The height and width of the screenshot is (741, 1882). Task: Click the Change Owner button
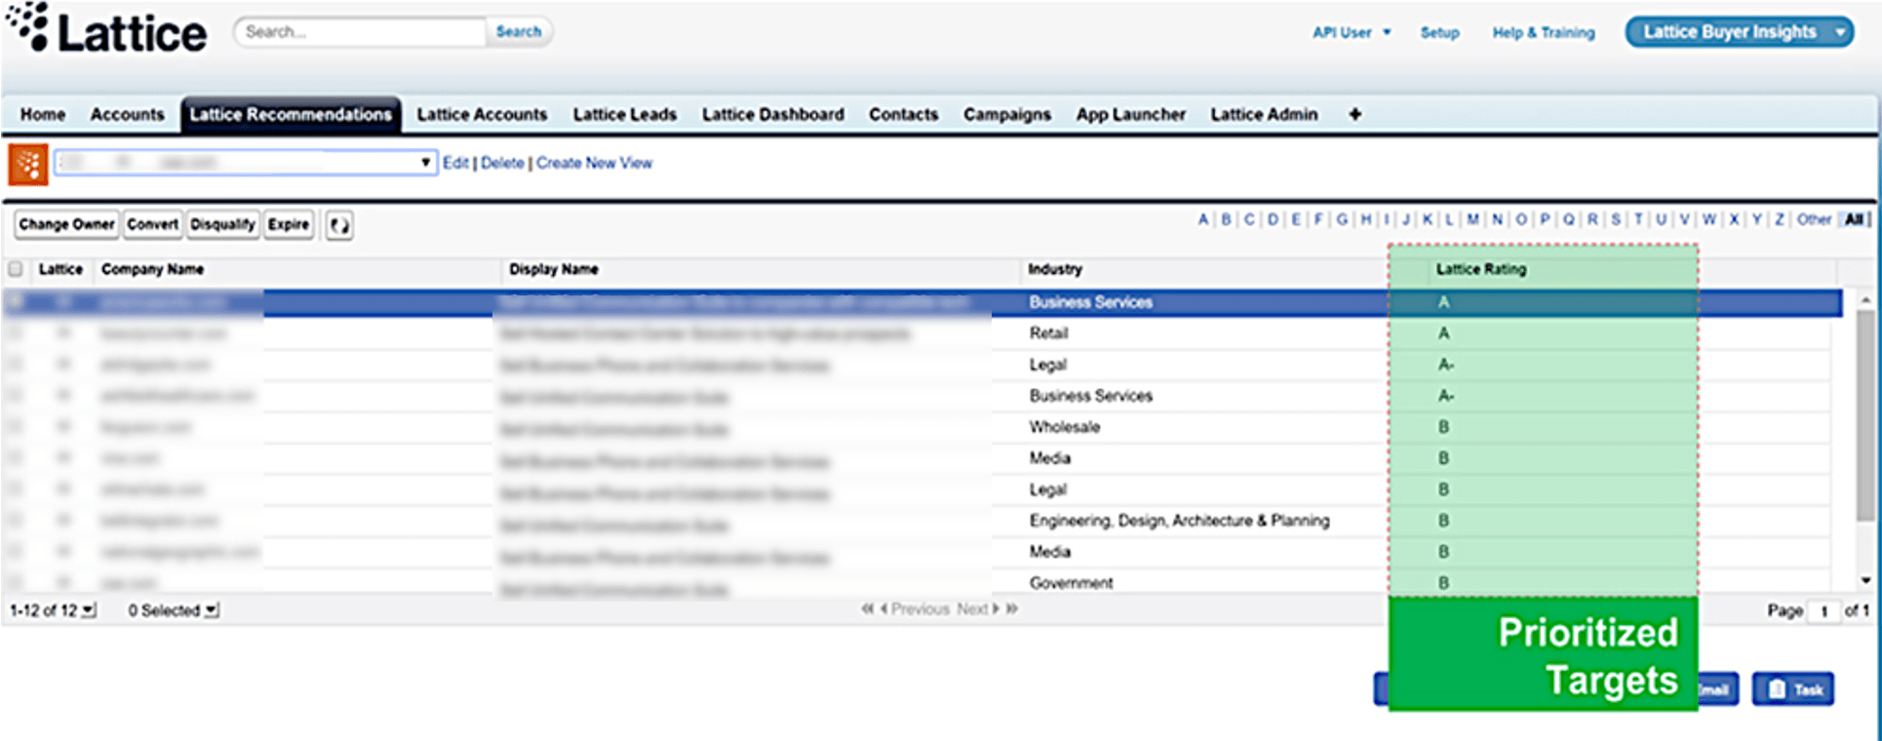click(x=67, y=224)
